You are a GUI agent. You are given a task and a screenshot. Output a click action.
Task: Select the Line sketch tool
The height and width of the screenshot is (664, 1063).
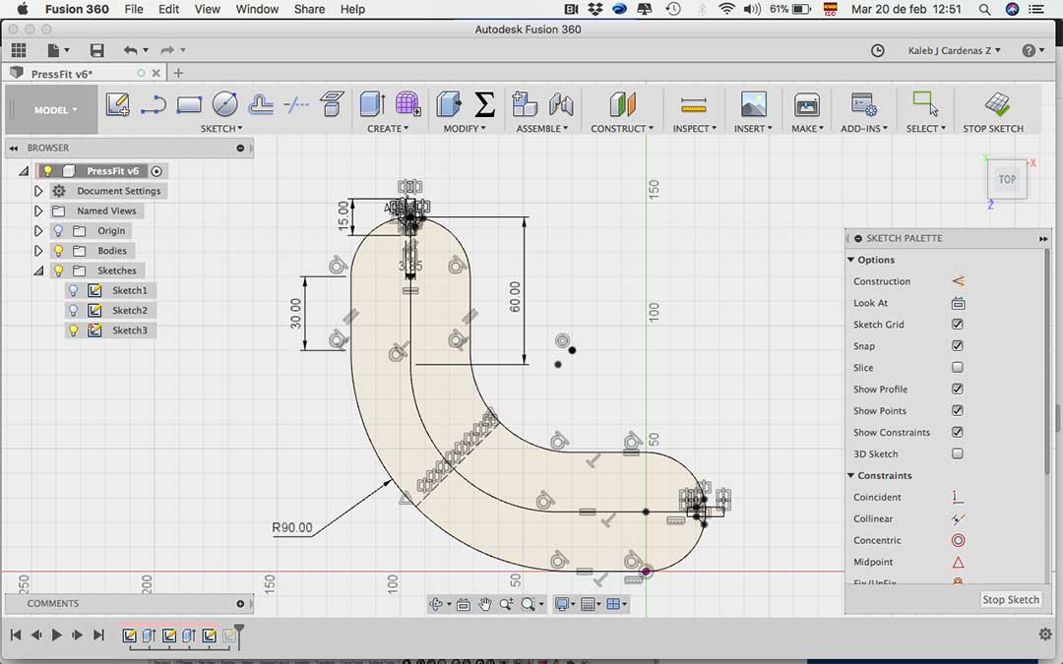click(153, 104)
